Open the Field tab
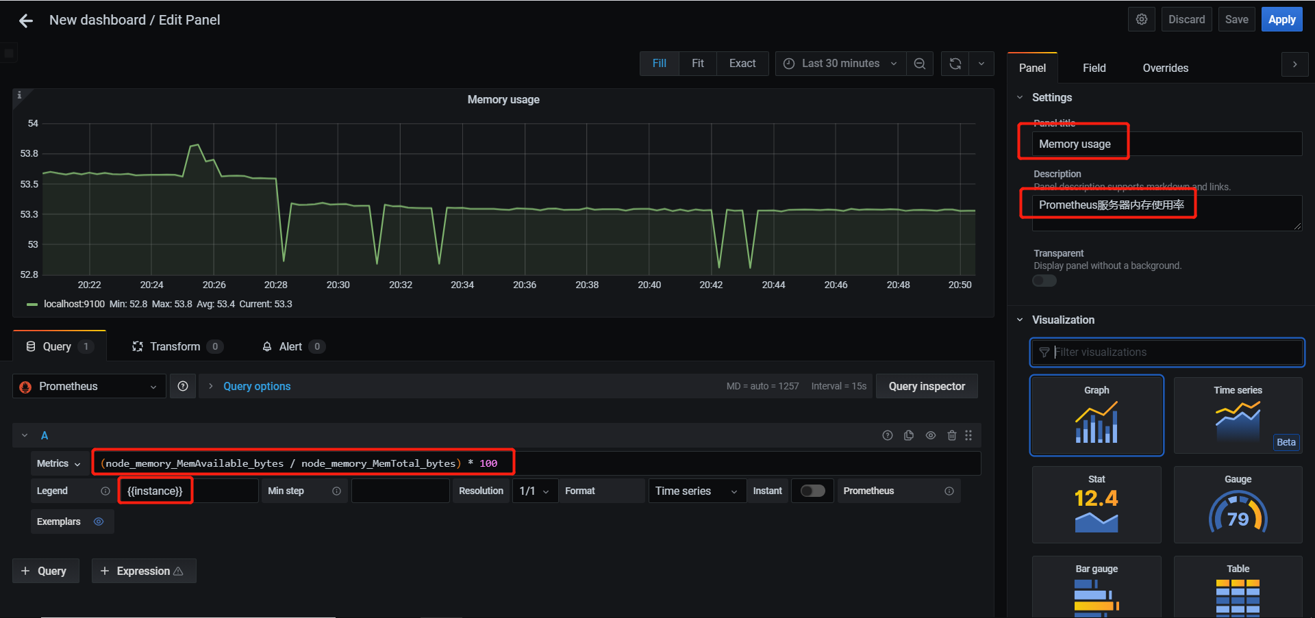 [1094, 68]
